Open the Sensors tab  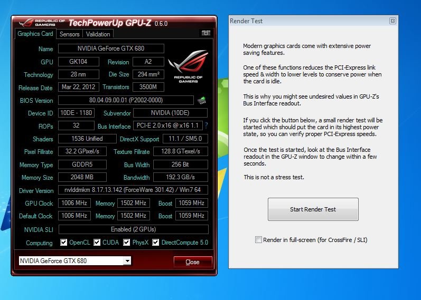point(70,34)
